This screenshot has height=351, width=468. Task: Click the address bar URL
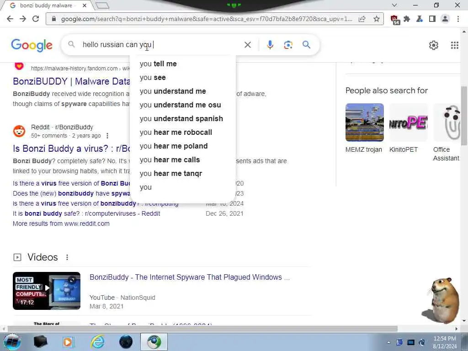[207, 19]
